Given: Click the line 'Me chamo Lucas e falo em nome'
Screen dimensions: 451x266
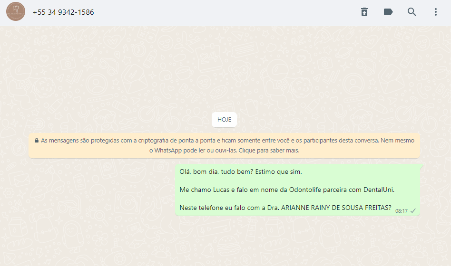Looking at the screenshot, I should (x=287, y=190).
